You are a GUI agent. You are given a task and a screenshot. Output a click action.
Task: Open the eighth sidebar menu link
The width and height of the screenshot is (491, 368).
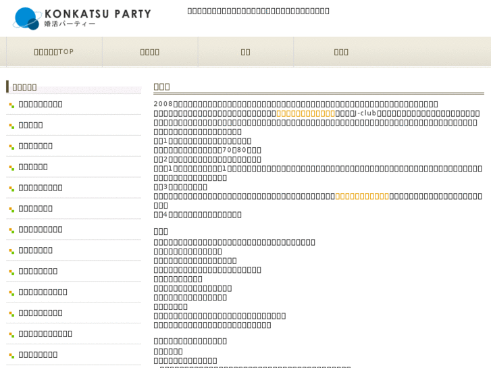click(x=36, y=251)
